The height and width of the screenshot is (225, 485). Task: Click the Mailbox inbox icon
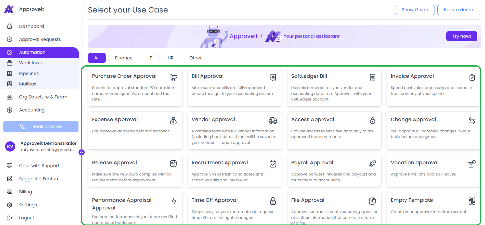coord(9,84)
